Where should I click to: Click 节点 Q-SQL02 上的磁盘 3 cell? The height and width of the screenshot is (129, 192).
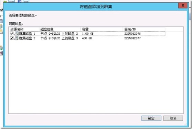click(x=59, y=38)
